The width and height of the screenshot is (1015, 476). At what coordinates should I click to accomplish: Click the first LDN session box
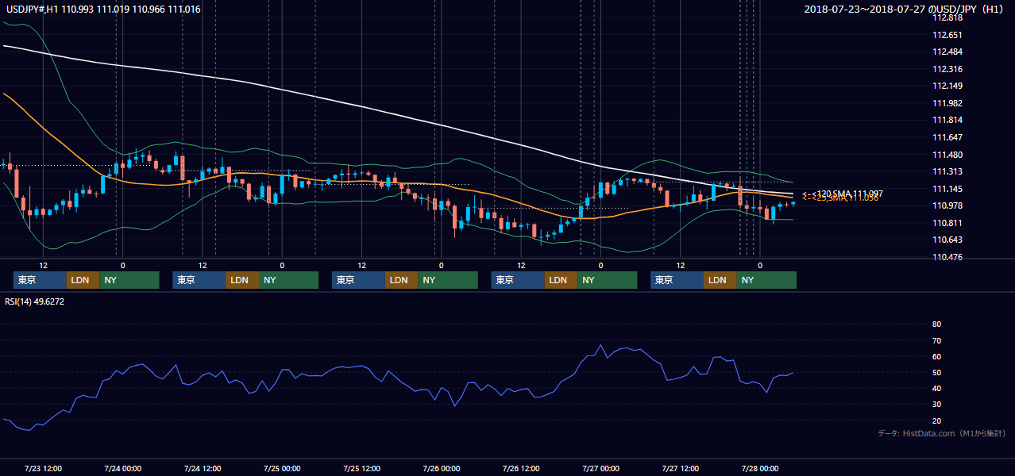(x=83, y=280)
